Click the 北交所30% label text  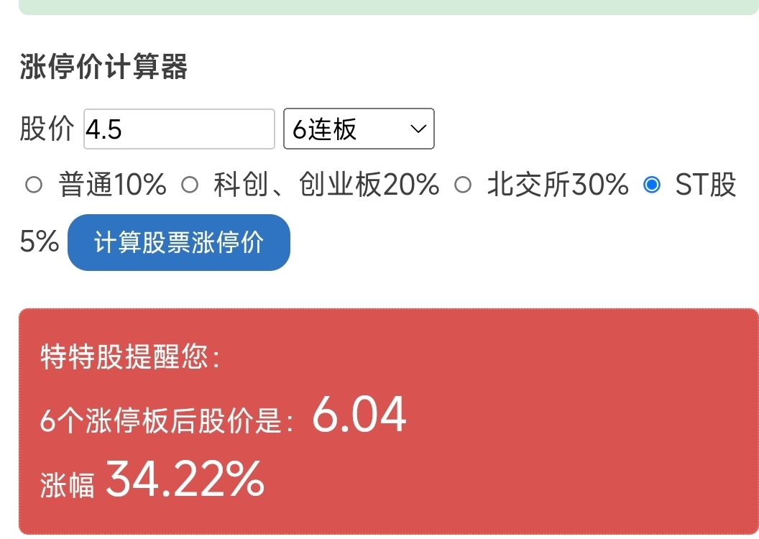click(558, 185)
